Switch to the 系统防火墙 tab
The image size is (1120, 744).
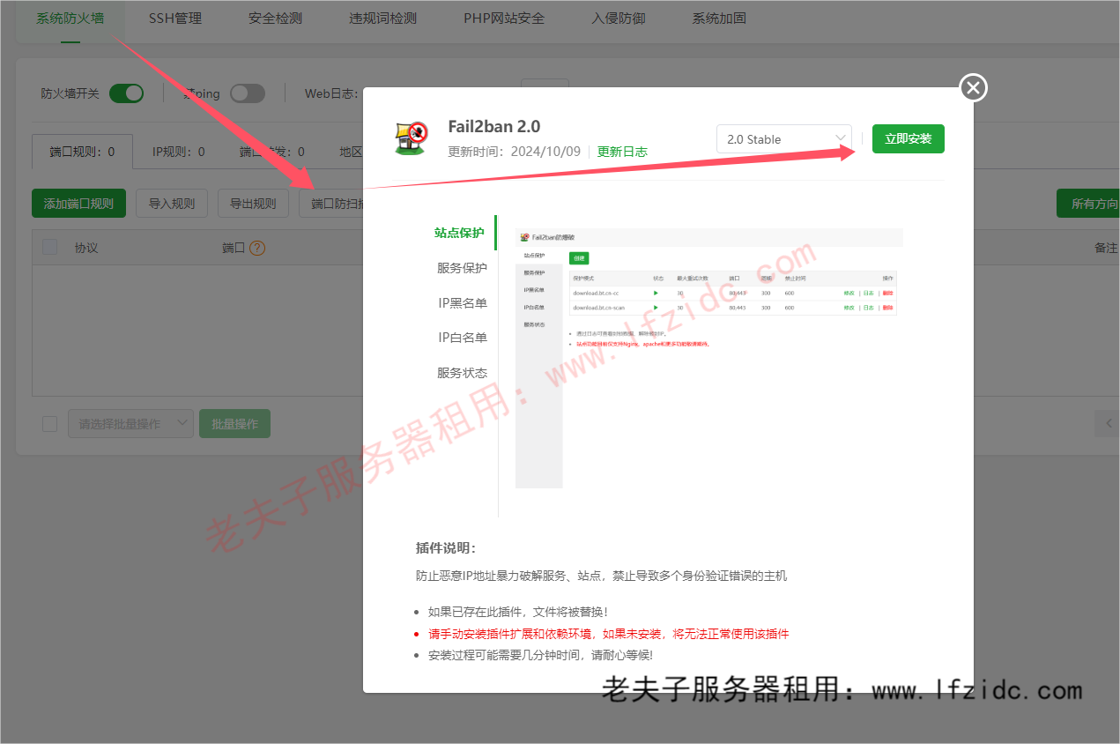[x=70, y=18]
